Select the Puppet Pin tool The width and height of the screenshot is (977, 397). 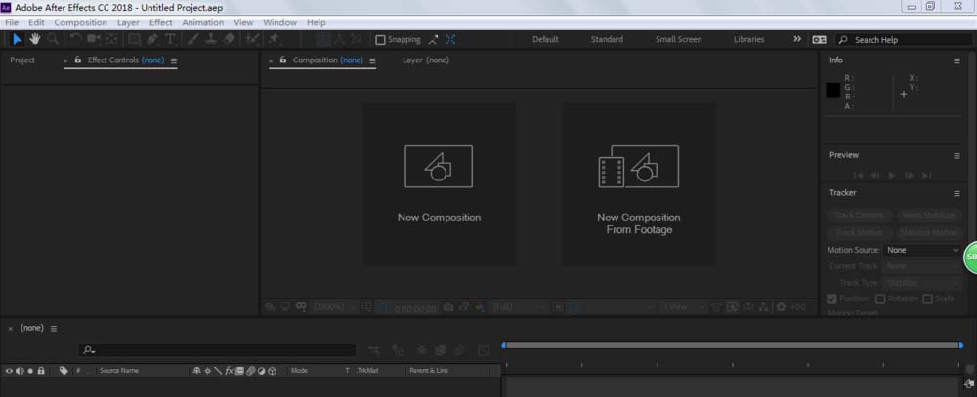[274, 39]
